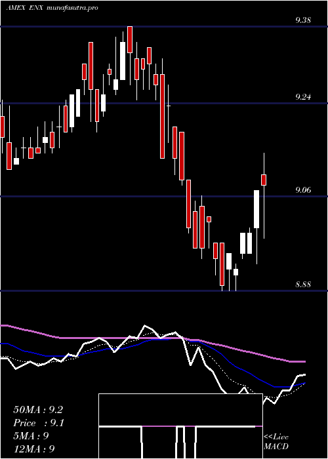Click the 8.88 price level label
This screenshot has height=459, width=328.
303,284
